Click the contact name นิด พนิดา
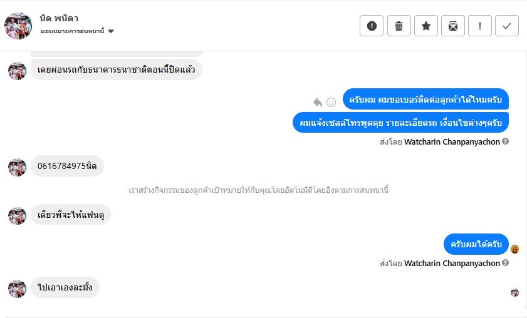The image size is (527, 318). [59, 18]
